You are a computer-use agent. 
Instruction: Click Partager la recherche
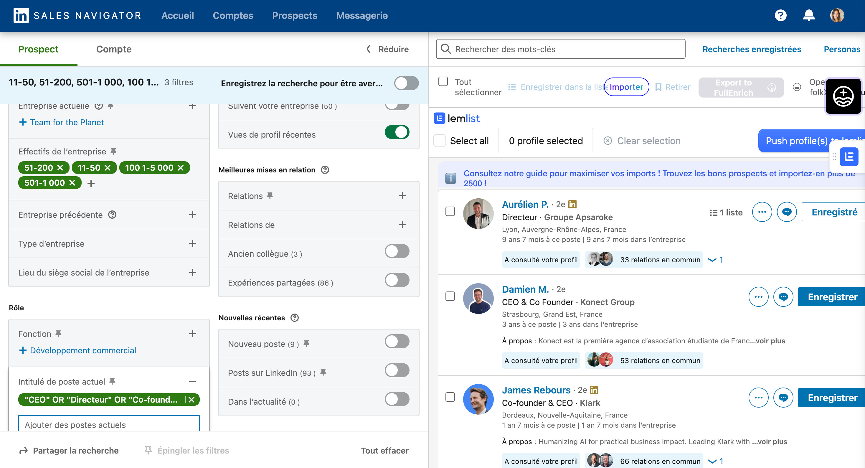69,451
